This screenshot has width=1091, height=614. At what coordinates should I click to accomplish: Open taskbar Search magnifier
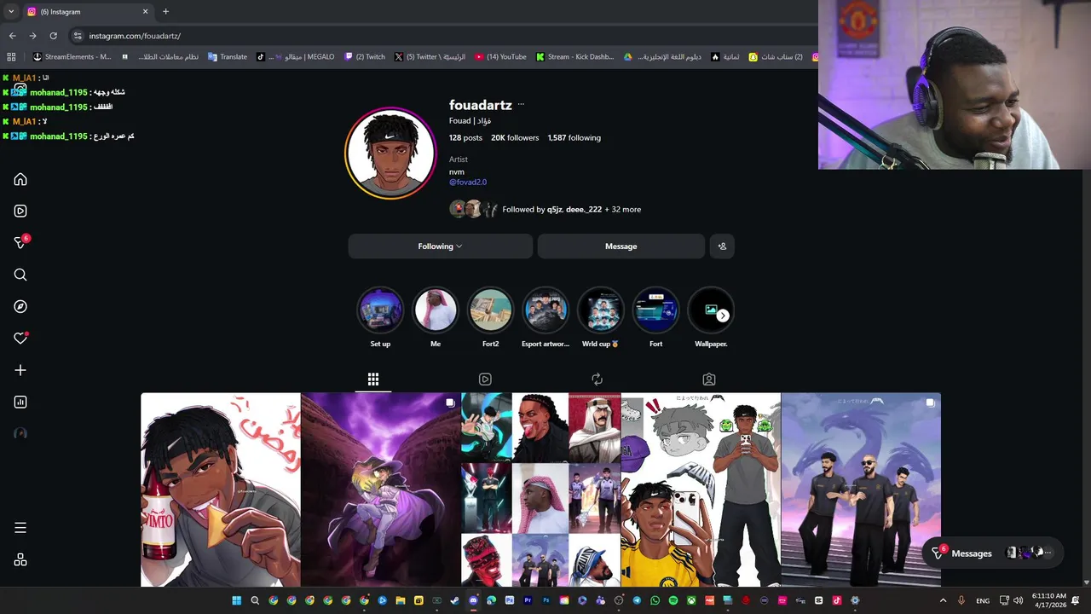click(x=255, y=600)
